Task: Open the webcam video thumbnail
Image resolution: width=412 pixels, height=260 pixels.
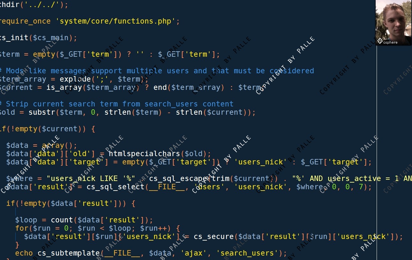Action: pos(394,23)
